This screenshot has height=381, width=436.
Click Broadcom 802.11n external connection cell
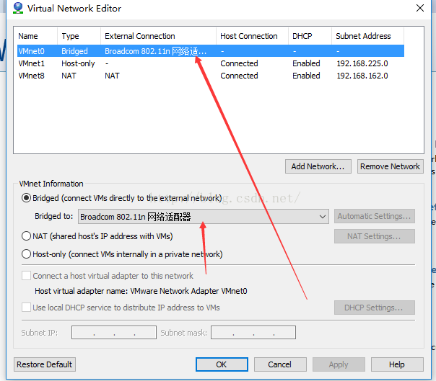[x=156, y=51]
